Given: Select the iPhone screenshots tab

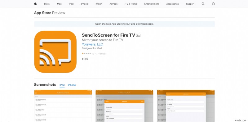Looking at the screenshot, I should point(72,85).
